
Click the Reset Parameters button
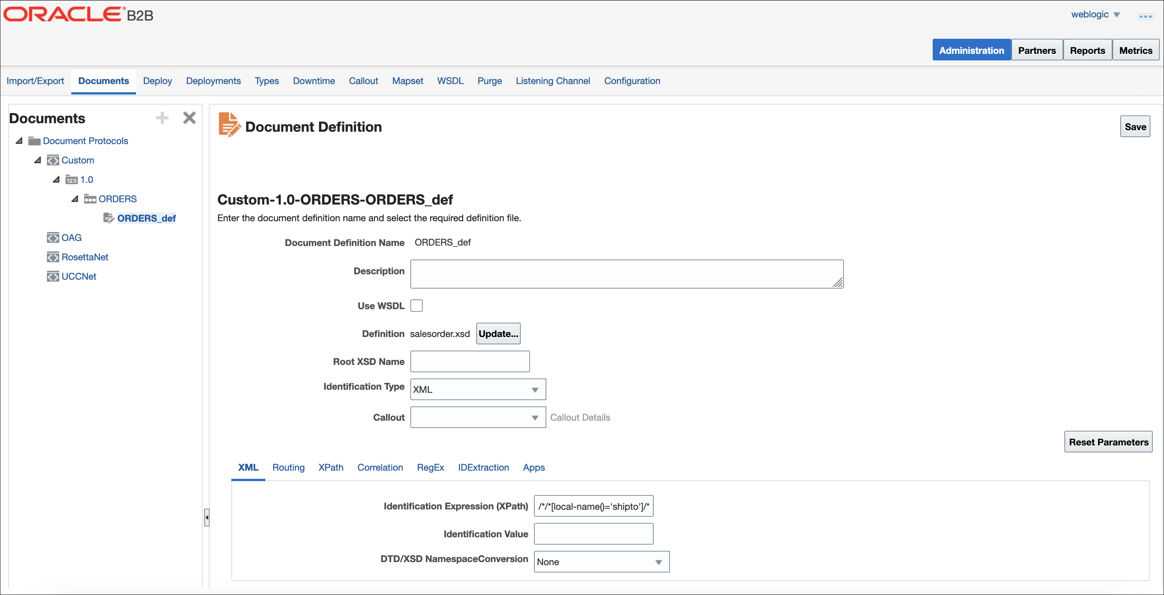1108,442
